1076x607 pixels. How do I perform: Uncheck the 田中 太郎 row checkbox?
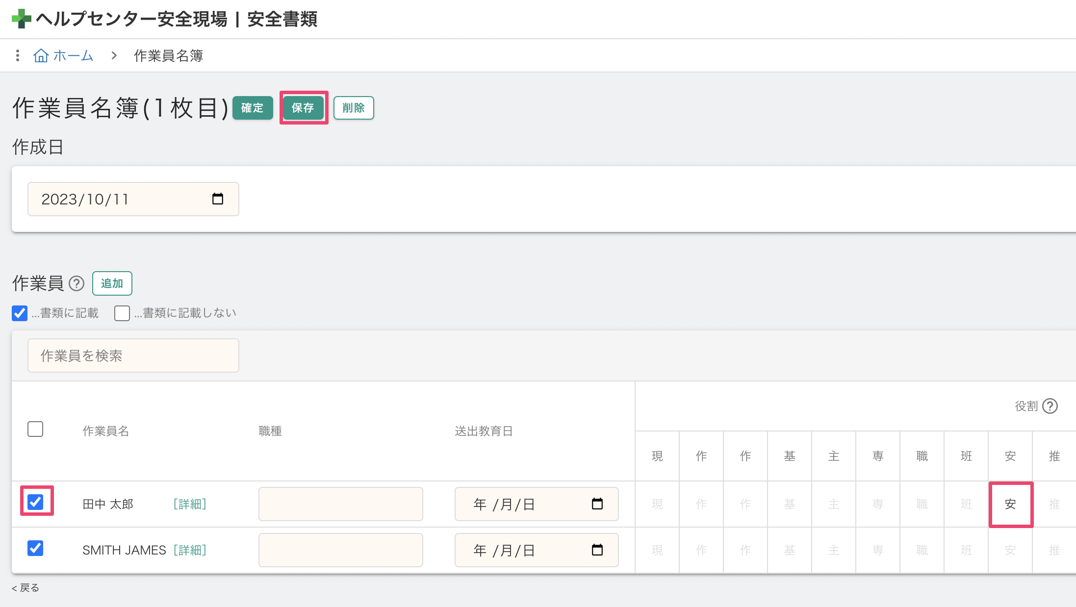pos(35,502)
